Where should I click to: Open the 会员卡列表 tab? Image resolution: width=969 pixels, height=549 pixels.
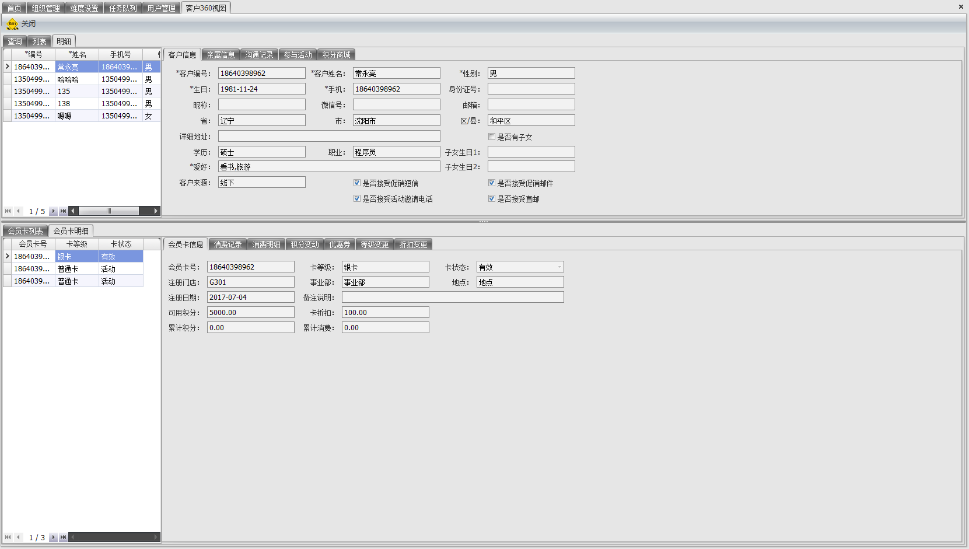click(x=25, y=231)
